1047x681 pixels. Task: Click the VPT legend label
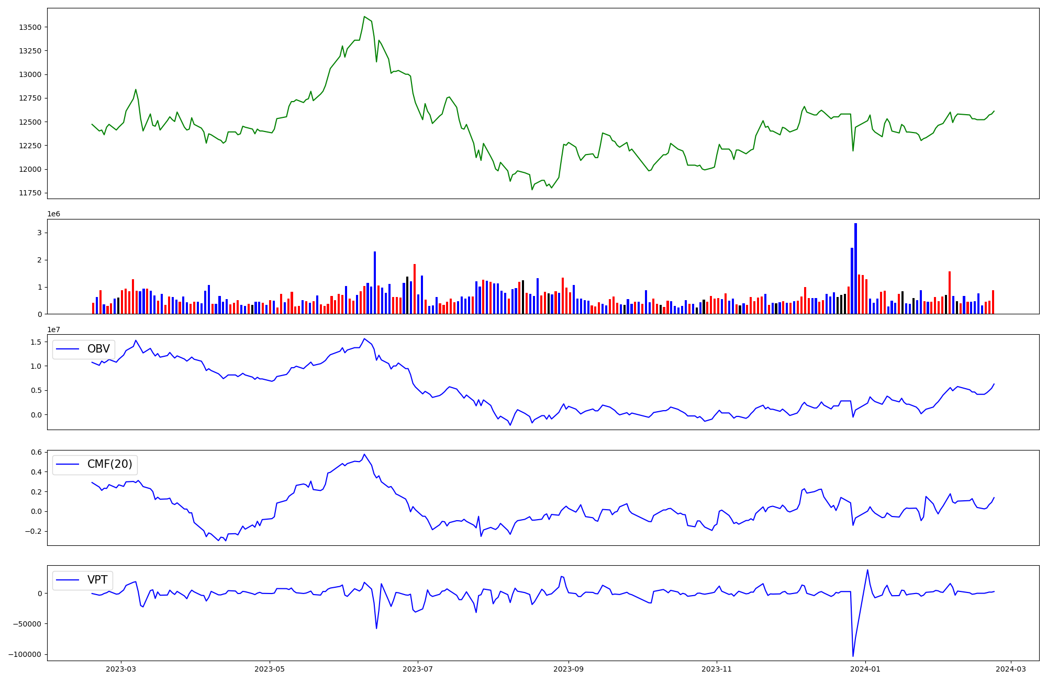coord(97,580)
